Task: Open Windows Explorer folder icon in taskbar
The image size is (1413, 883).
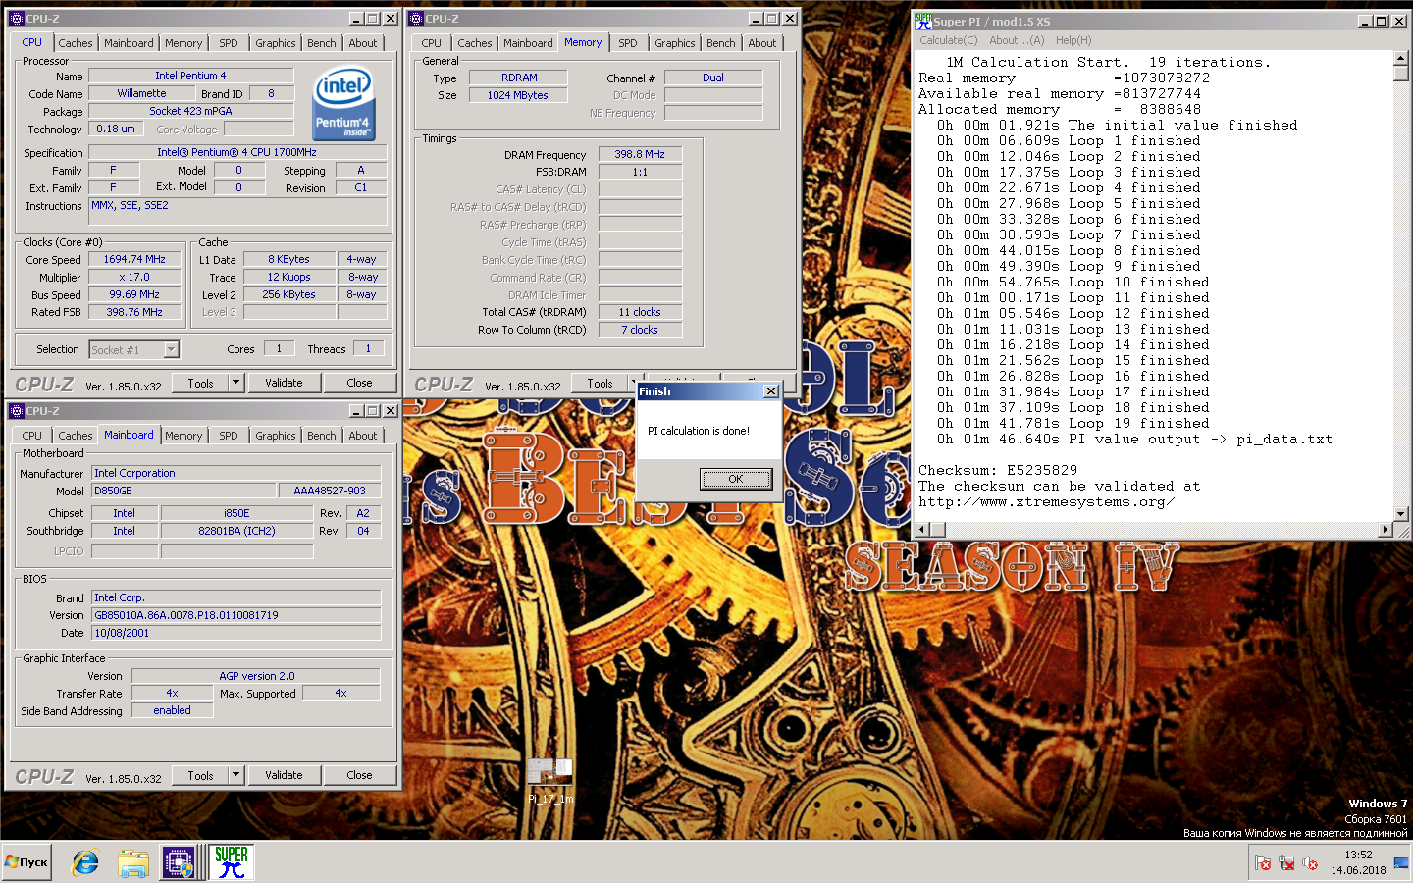Action: tap(132, 862)
